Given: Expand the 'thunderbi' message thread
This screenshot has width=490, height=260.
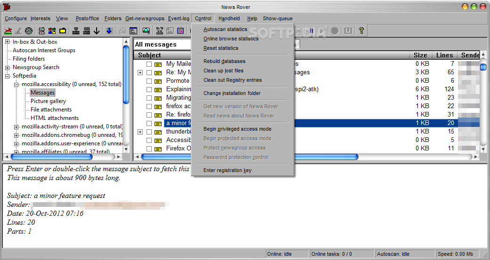Looking at the screenshot, I should tap(140, 132).
